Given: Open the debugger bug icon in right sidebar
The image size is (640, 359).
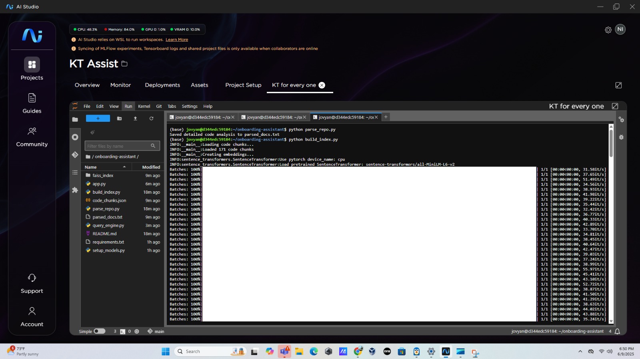Looking at the screenshot, I should coord(621,137).
